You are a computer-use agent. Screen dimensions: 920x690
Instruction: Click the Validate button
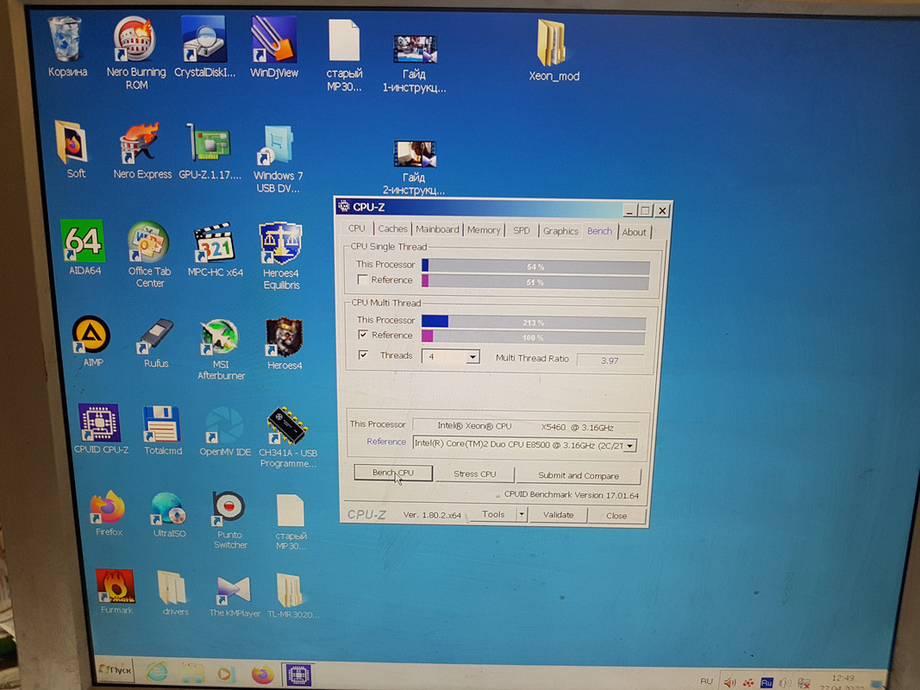tap(558, 515)
